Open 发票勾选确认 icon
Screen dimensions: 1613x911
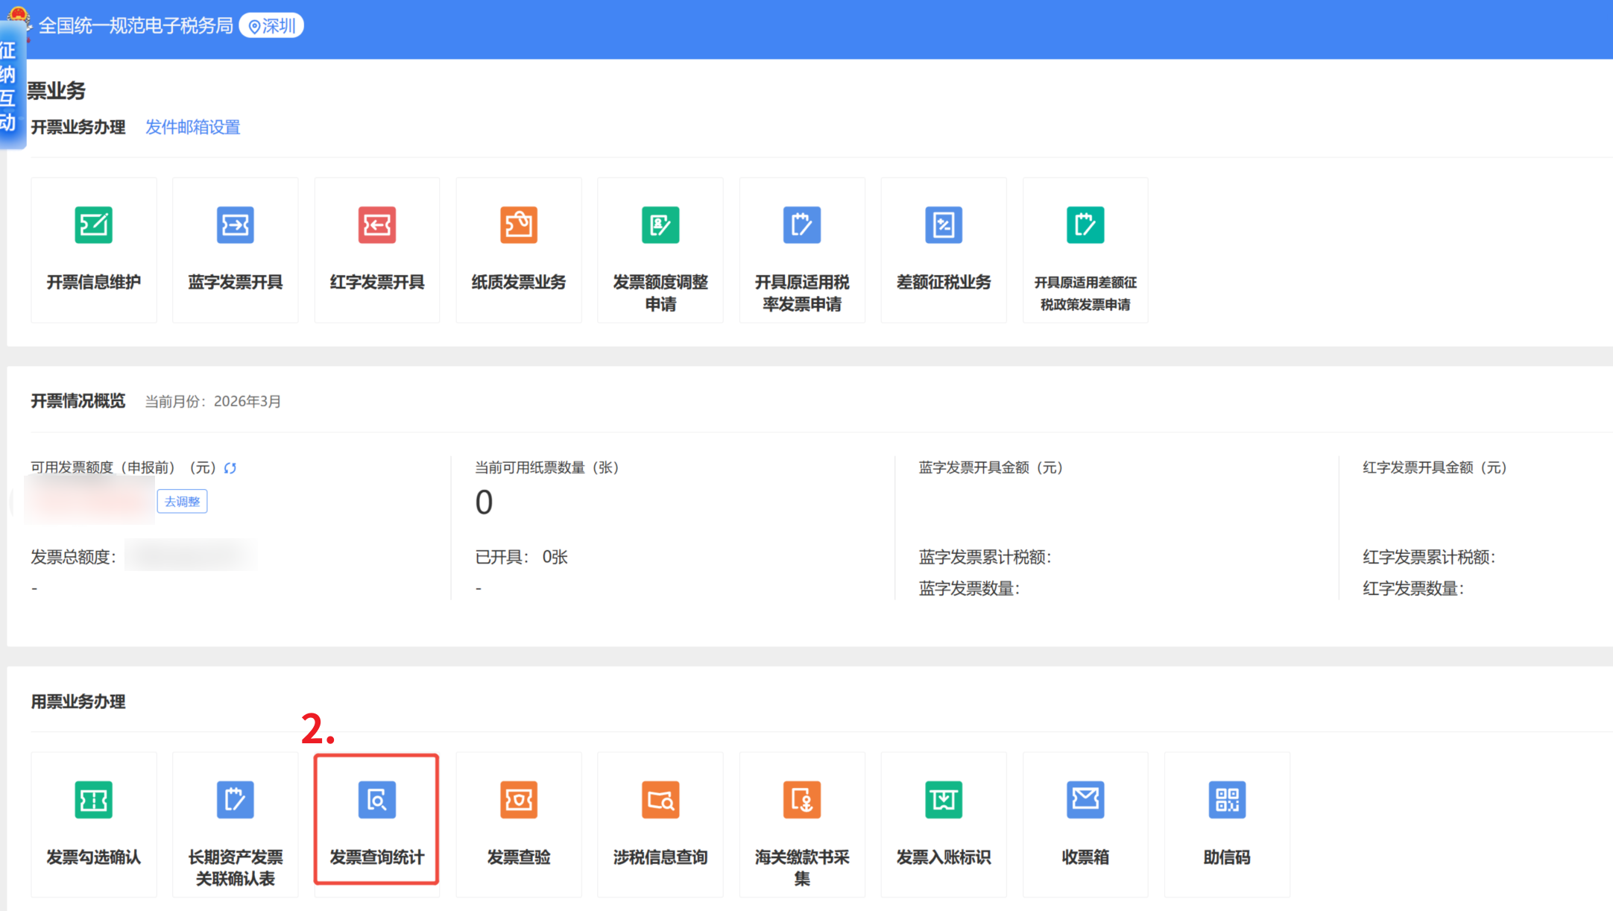93,800
